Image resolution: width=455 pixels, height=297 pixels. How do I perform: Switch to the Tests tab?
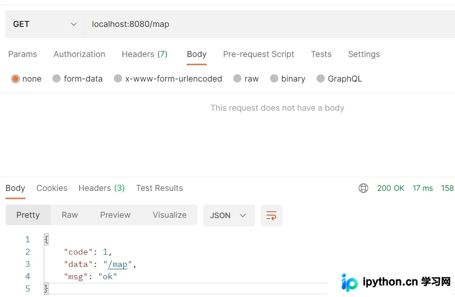[x=321, y=54]
